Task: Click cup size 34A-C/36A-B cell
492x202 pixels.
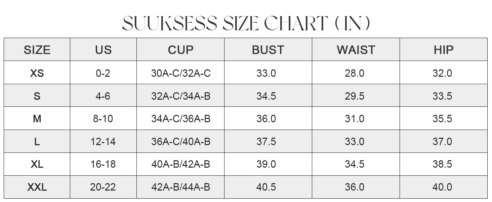Action: (181, 119)
